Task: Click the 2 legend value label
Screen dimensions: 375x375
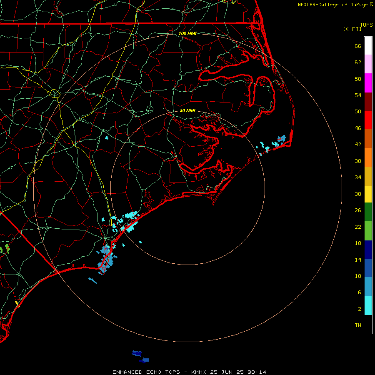Action: 359,309
